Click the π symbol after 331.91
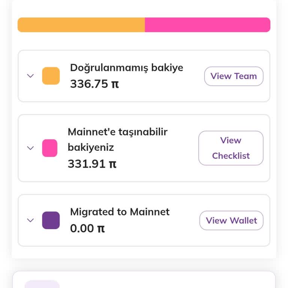Image resolution: width=288 pixels, height=288 pixels. point(112,164)
